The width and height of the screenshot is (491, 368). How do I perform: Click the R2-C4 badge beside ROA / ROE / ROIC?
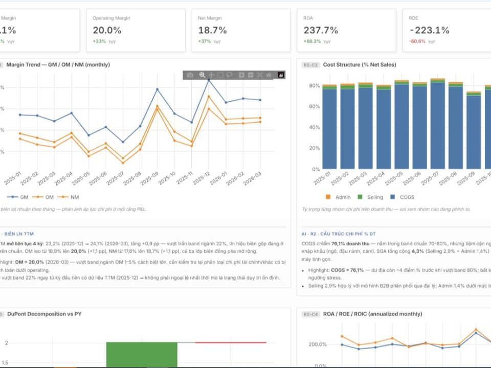[x=310, y=314]
